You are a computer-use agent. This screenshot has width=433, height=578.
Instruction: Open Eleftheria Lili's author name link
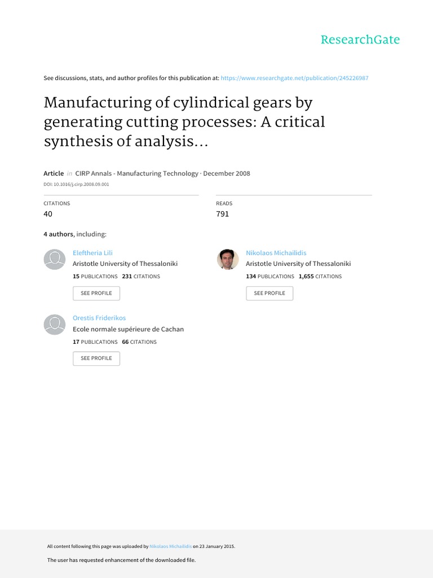pyautogui.click(x=93, y=253)
